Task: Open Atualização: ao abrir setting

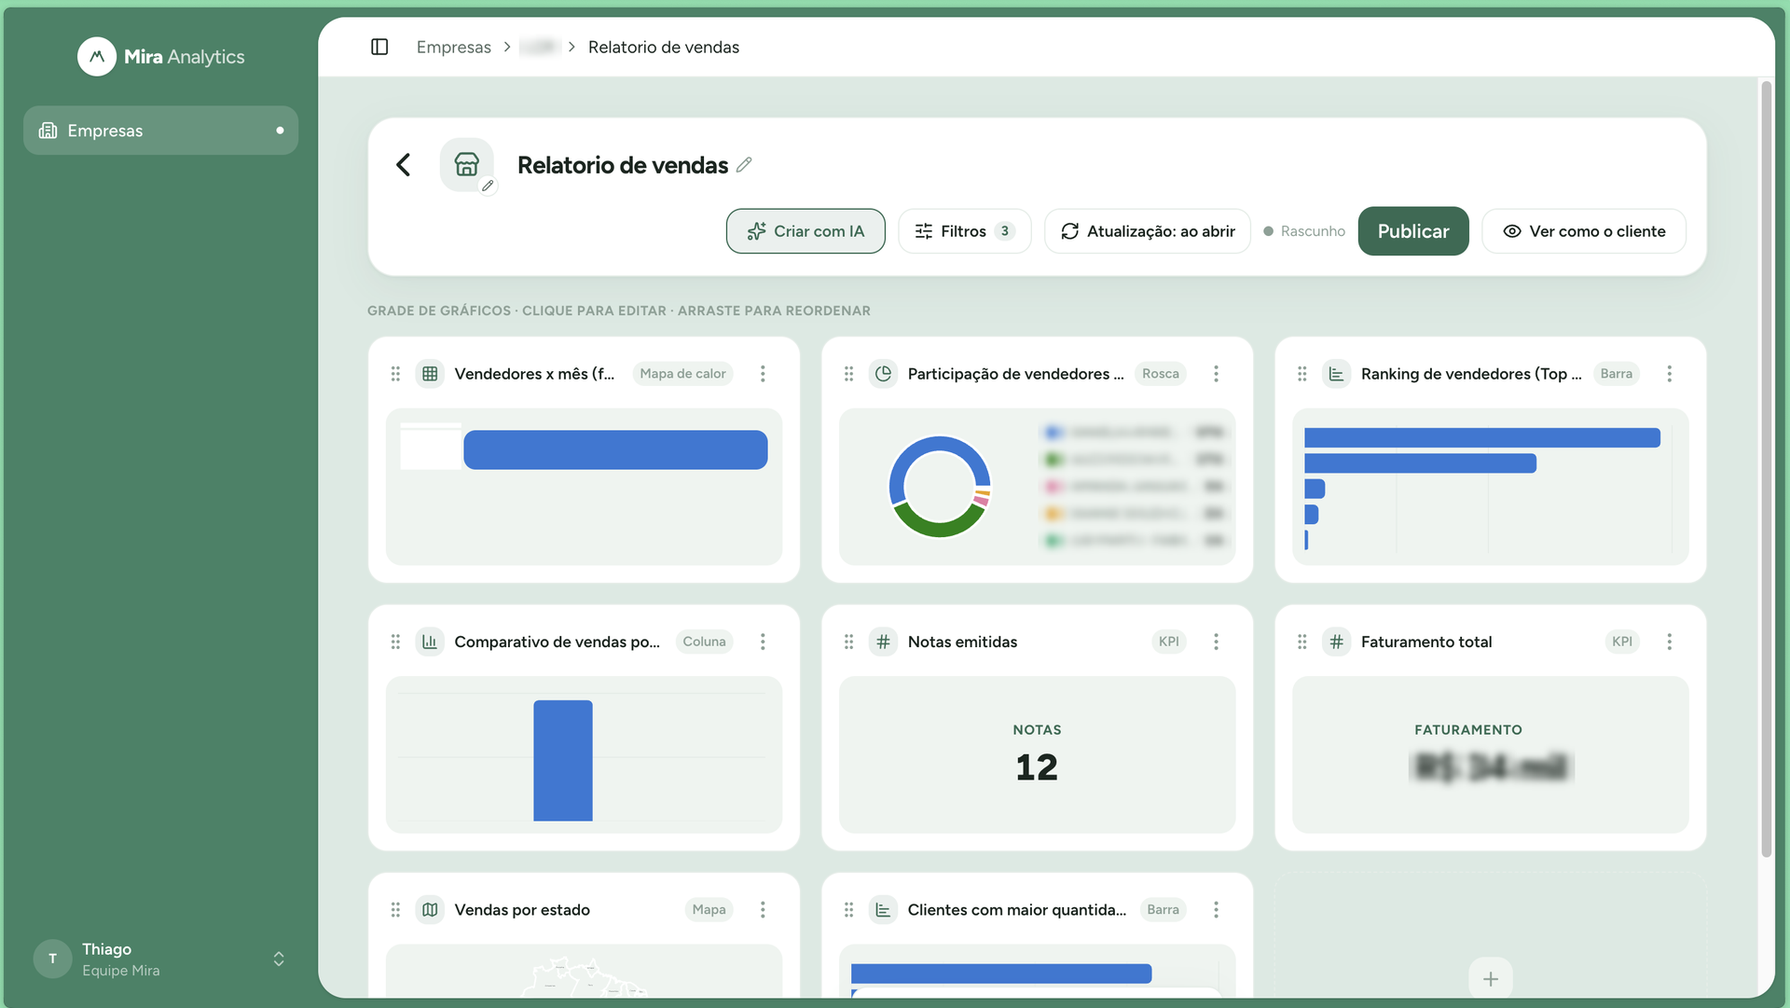Action: click(x=1148, y=231)
